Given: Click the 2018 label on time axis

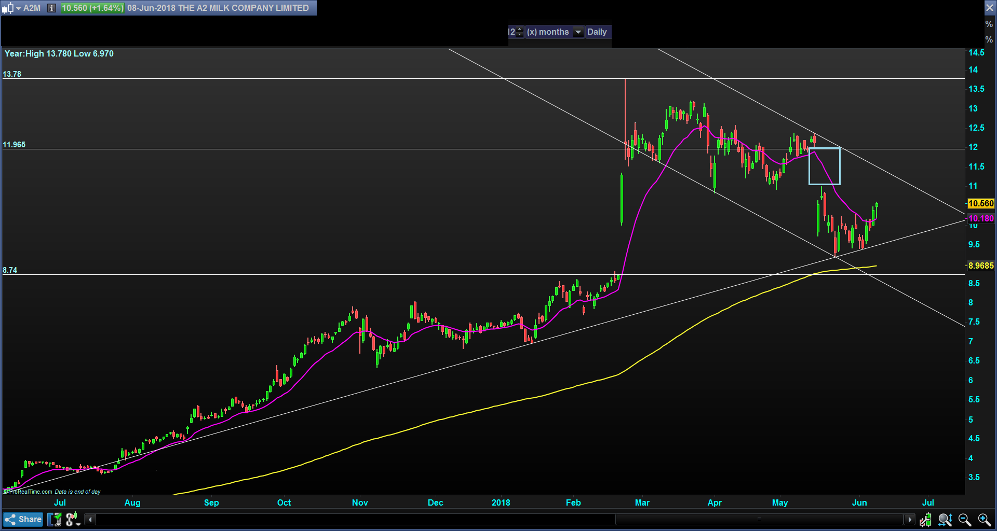Looking at the screenshot, I should click(x=501, y=502).
